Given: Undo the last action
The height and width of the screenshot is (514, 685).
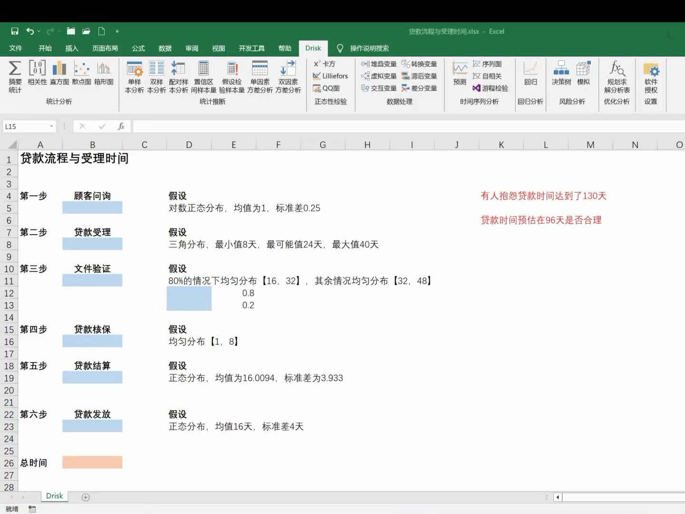Looking at the screenshot, I should (30, 31).
